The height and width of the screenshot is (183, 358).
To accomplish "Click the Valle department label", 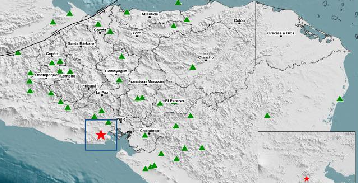I will 121,119.
